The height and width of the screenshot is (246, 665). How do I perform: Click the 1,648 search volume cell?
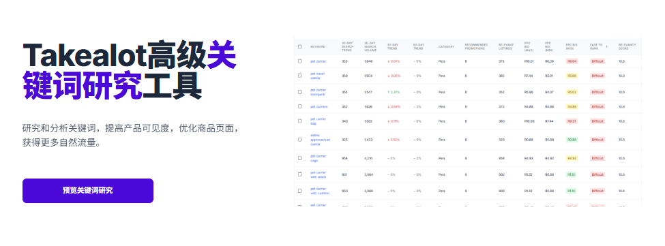368,61
